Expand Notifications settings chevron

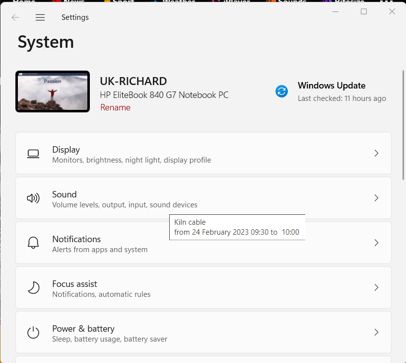376,243
